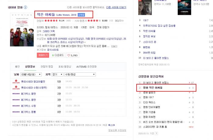
Task: Click the question mark icon next to 기준
Action: [x=156, y=134]
